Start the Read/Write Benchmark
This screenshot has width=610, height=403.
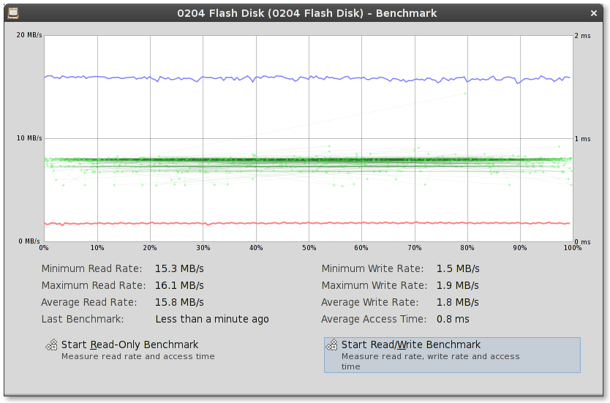click(452, 355)
